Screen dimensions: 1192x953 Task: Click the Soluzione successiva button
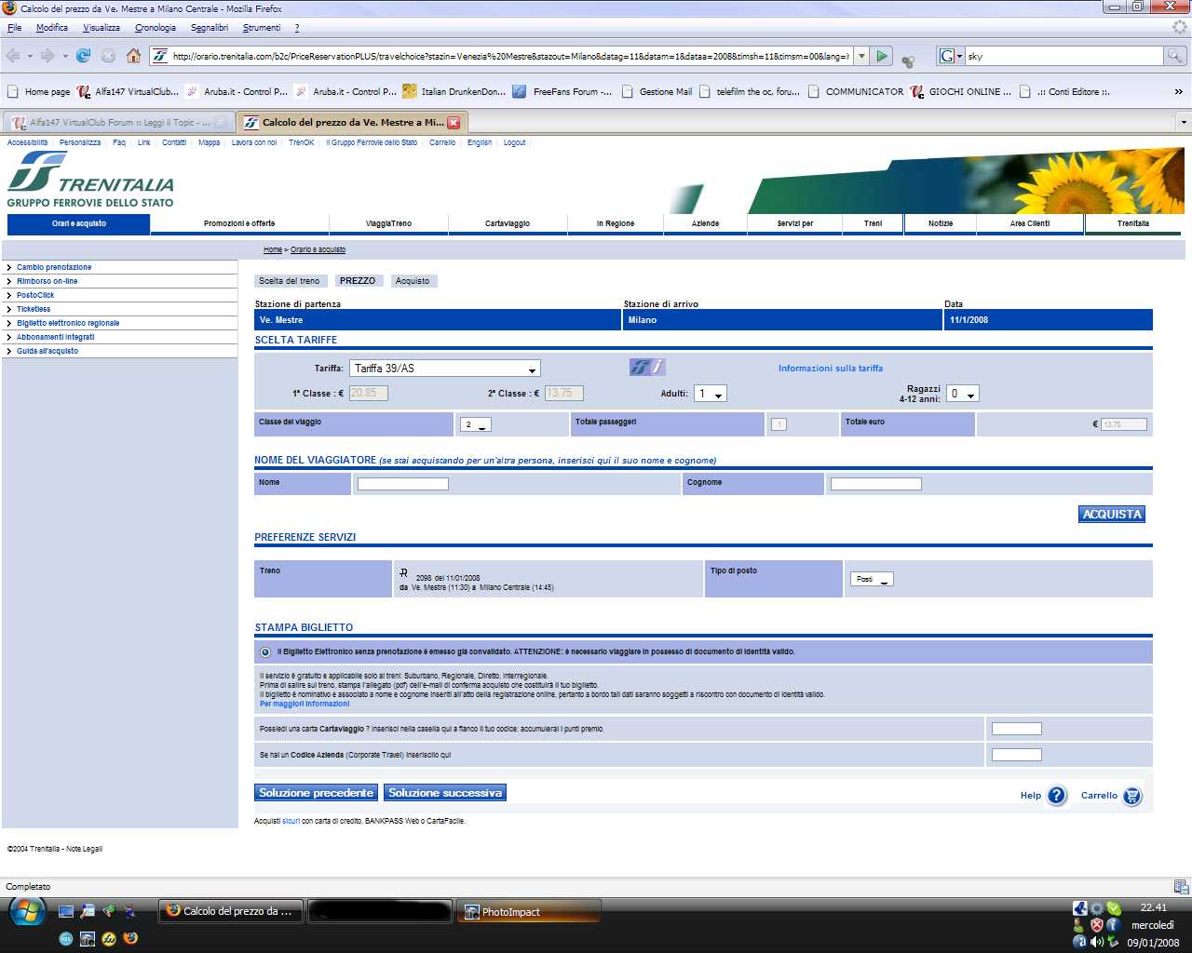pos(445,793)
